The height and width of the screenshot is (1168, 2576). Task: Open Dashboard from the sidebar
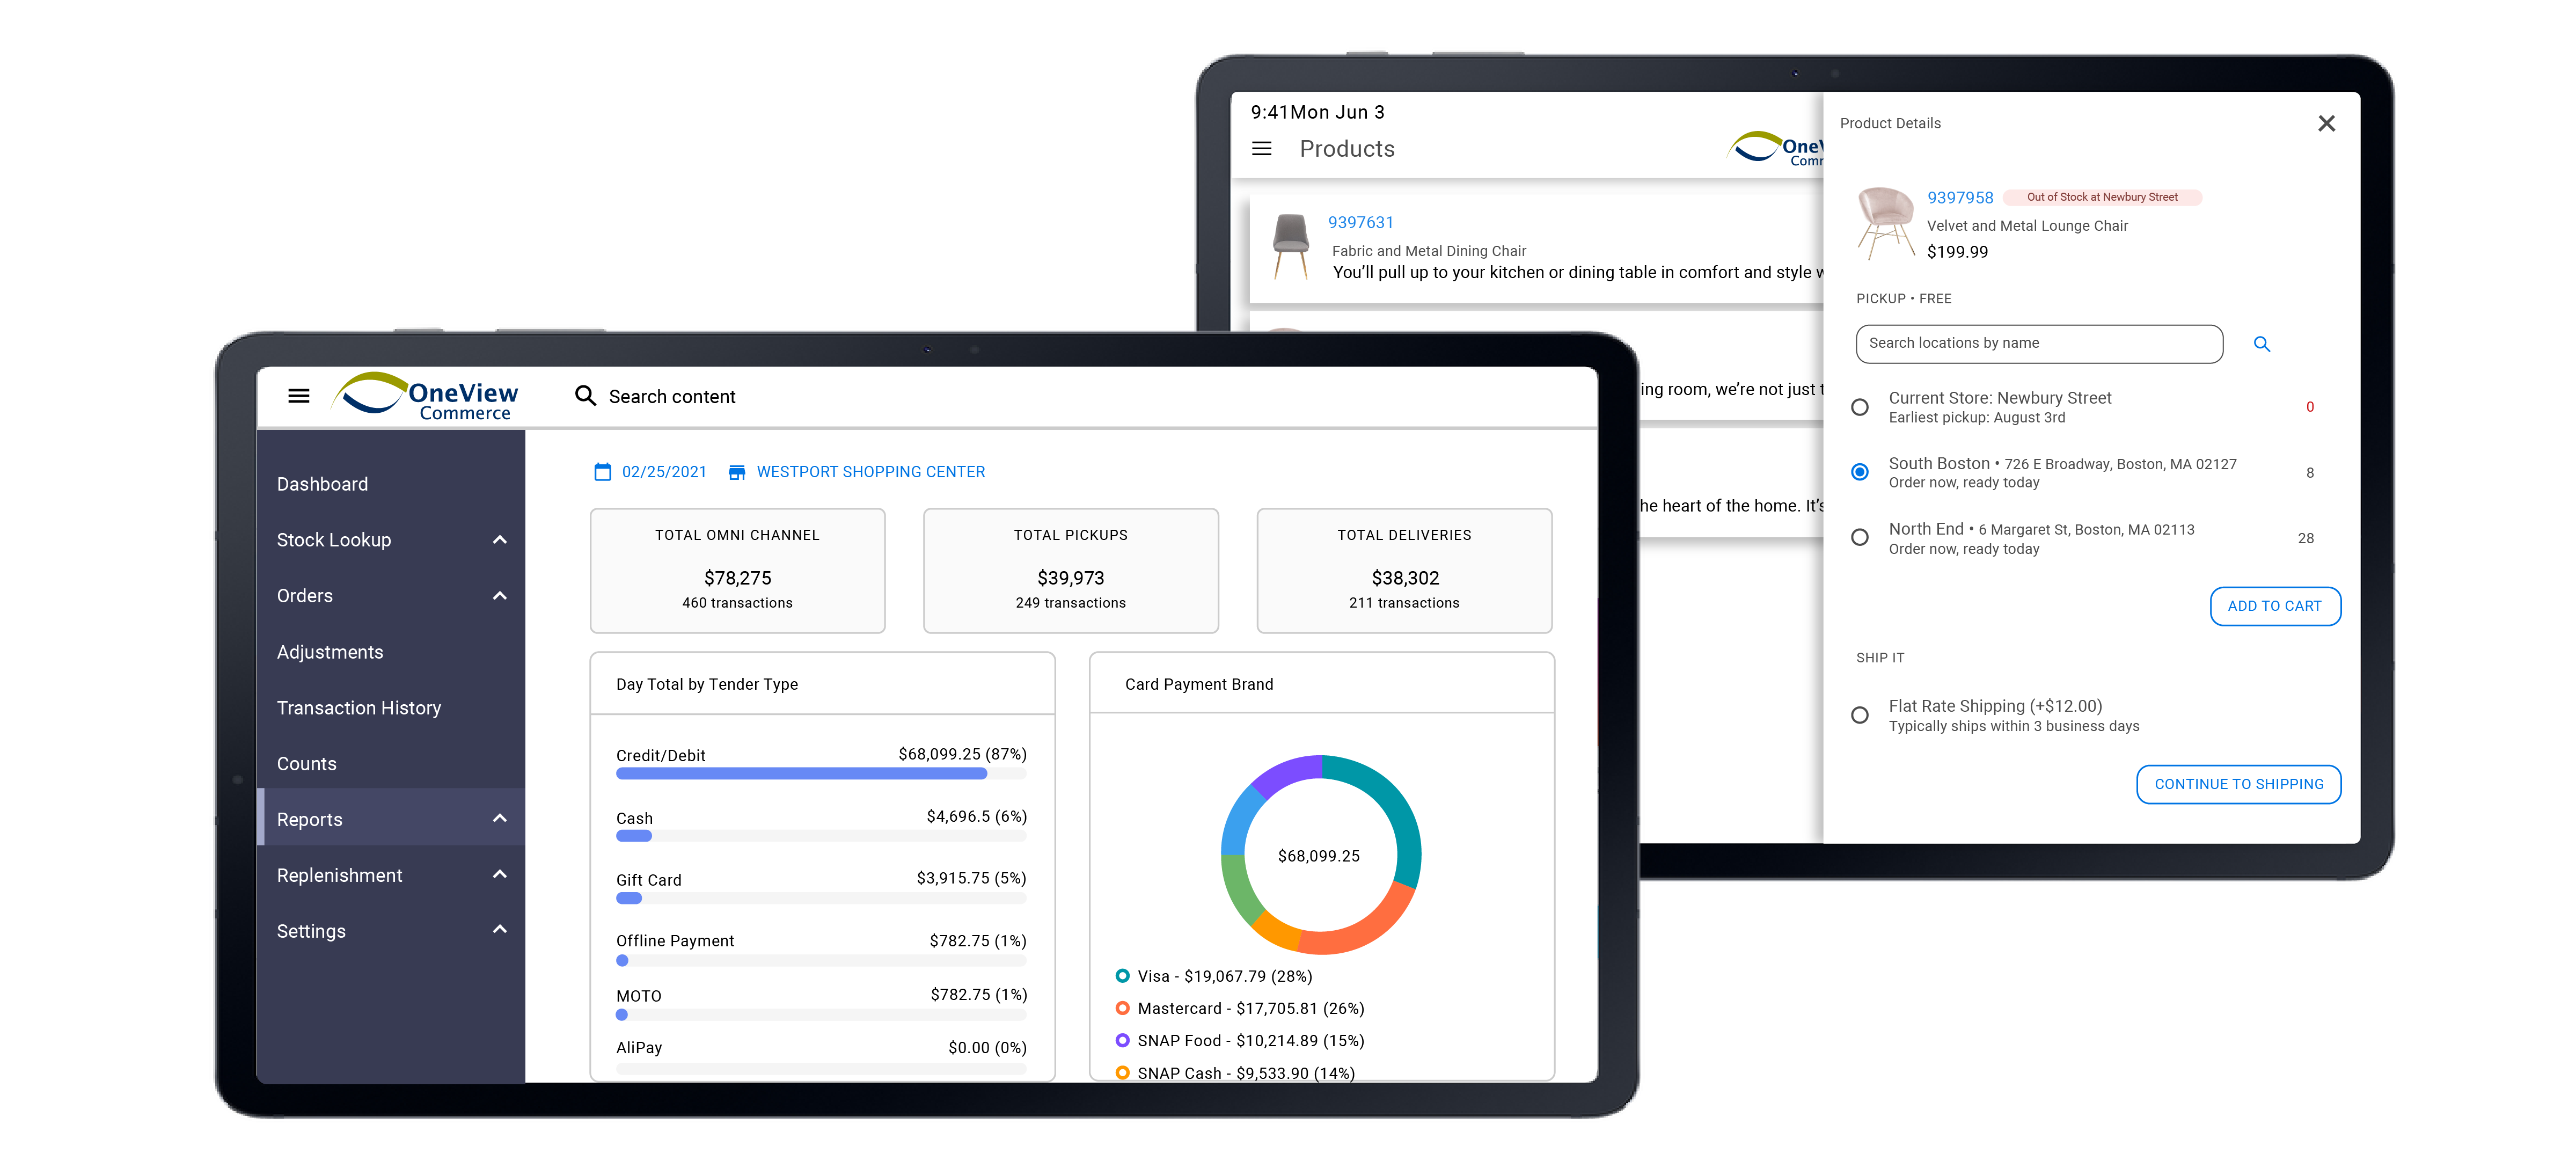[x=322, y=483]
